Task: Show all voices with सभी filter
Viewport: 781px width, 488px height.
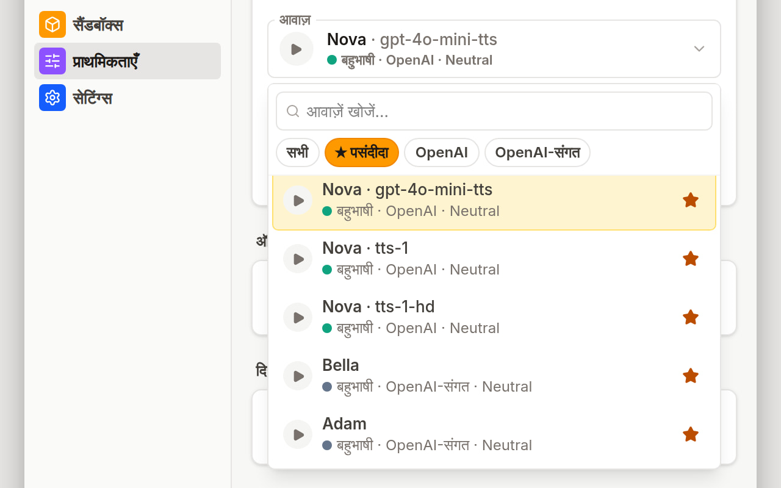Action: [x=298, y=152]
